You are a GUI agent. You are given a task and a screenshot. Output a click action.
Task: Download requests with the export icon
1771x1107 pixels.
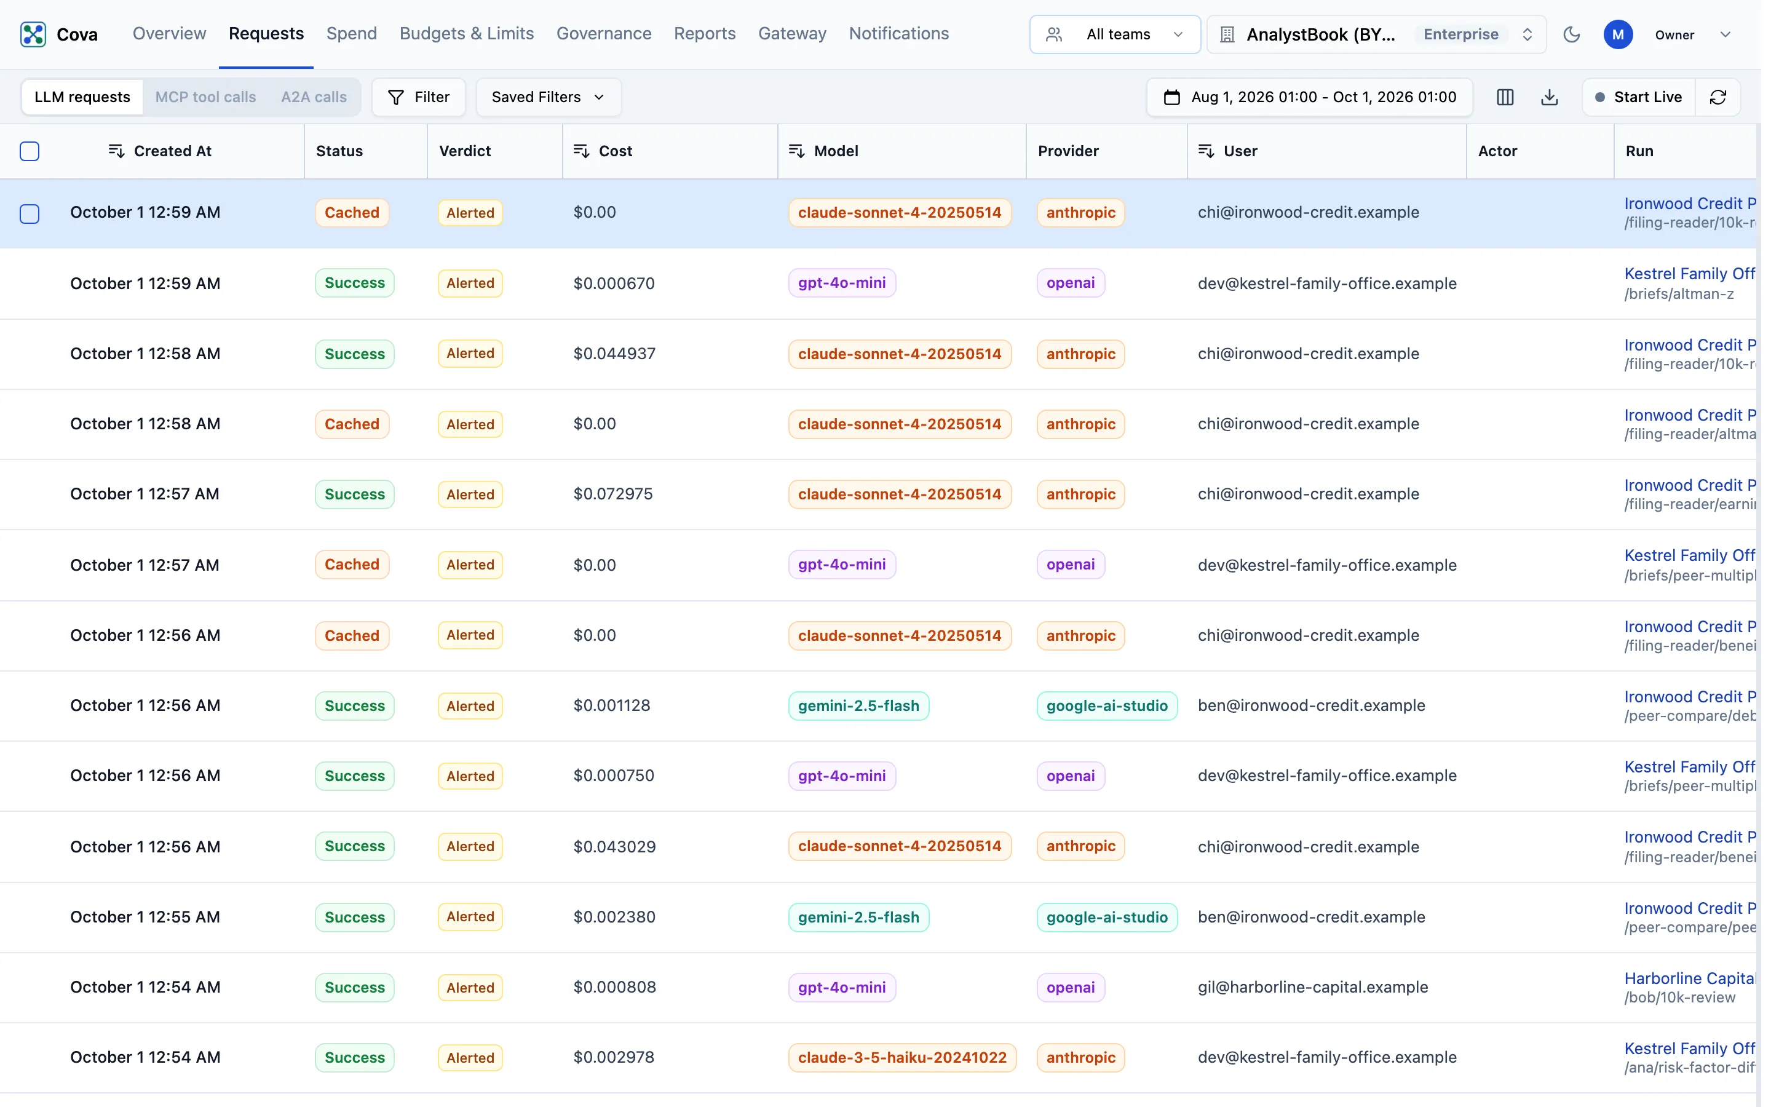click(1549, 97)
